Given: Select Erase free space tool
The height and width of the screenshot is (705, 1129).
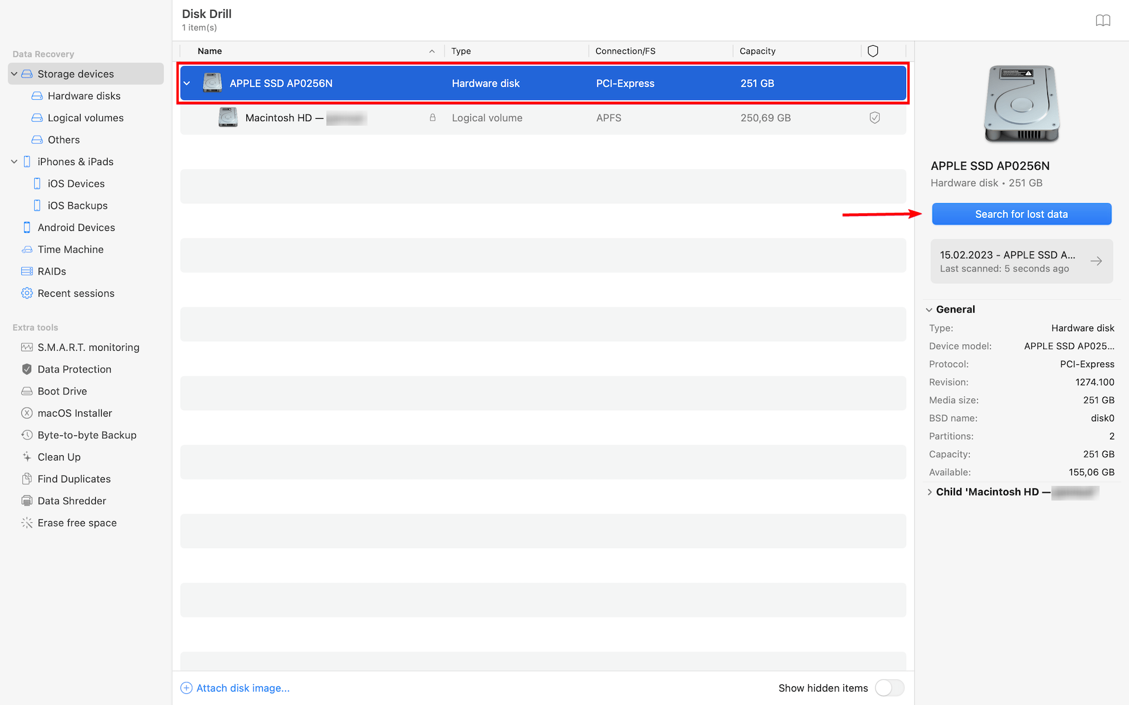Looking at the screenshot, I should pyautogui.click(x=77, y=522).
